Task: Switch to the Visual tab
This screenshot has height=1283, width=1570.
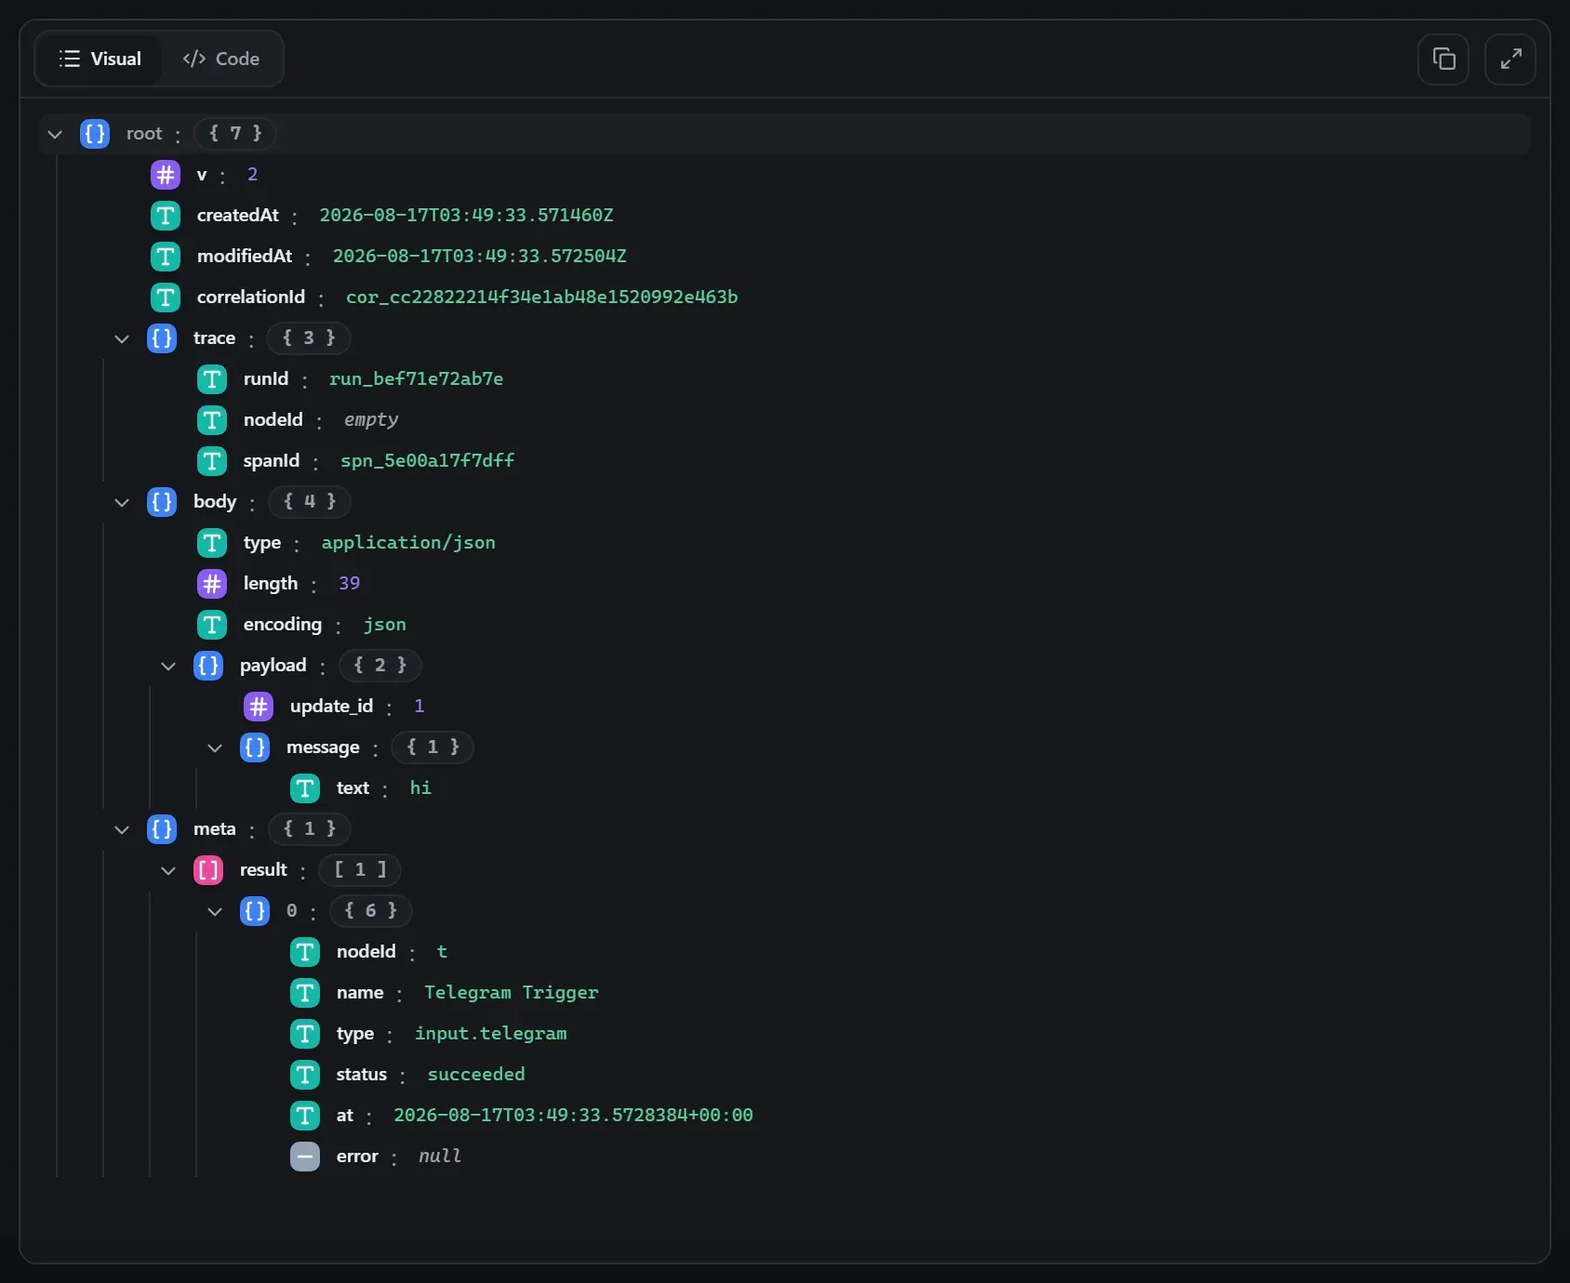Action: pos(100,59)
